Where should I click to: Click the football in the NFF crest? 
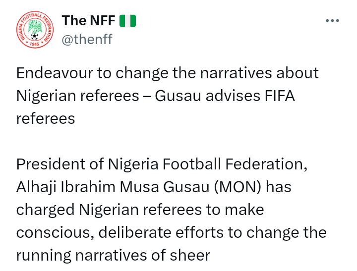[34, 36]
